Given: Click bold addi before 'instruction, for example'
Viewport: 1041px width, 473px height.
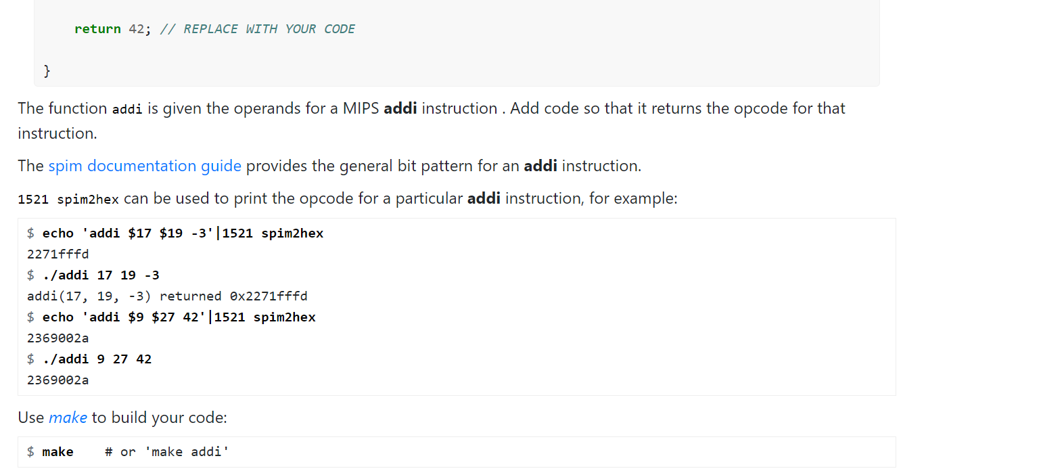Looking at the screenshot, I should coord(484,199).
